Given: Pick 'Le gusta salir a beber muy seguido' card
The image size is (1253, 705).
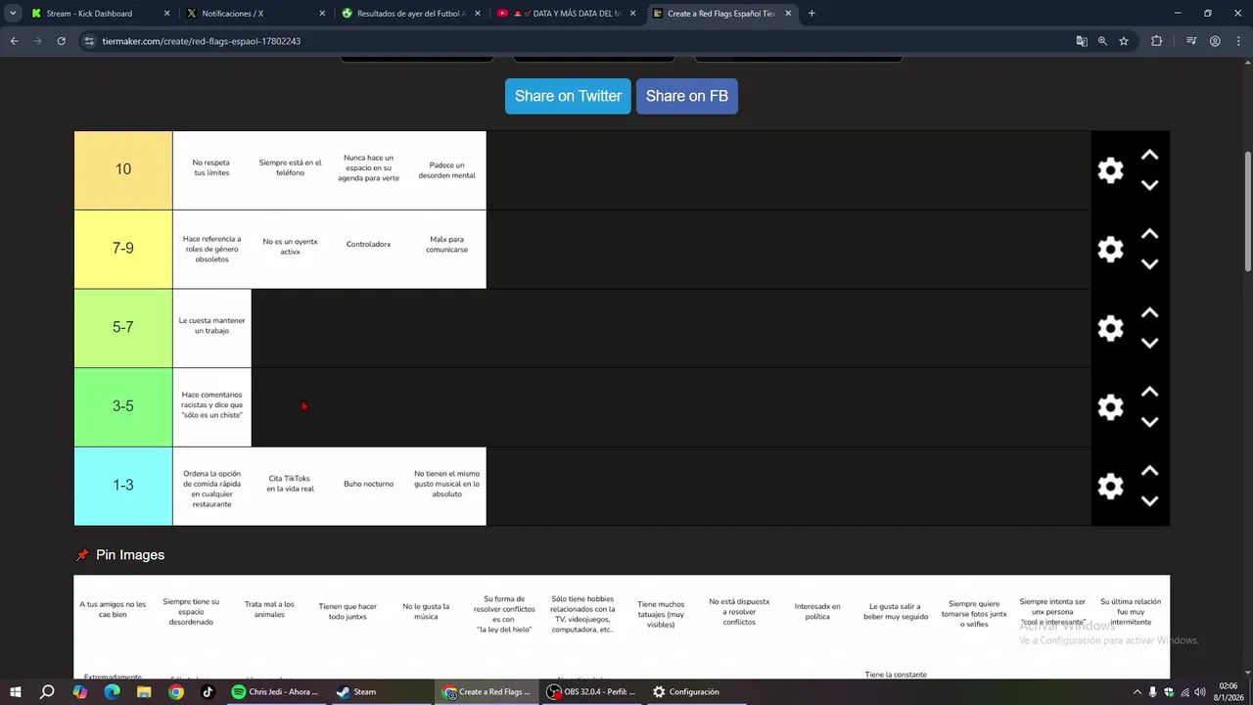Looking at the screenshot, I should (896, 612).
